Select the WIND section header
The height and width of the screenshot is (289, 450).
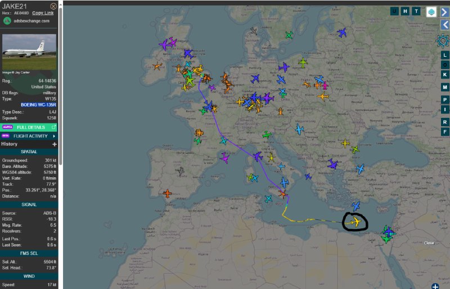(29, 276)
